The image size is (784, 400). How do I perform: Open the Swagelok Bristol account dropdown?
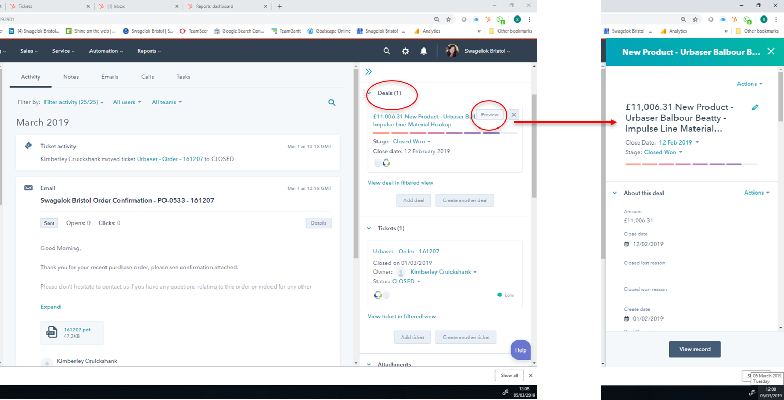(x=487, y=51)
